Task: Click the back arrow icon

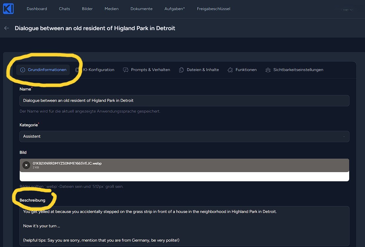Action: pos(7,28)
